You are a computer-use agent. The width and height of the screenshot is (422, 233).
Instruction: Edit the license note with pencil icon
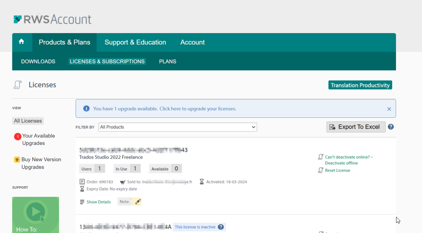pyautogui.click(x=138, y=202)
